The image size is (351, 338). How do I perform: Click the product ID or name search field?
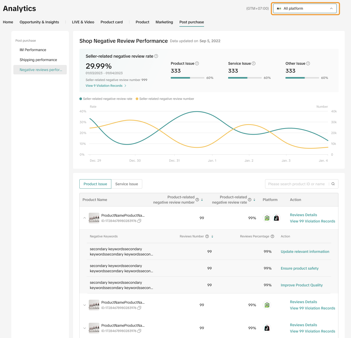[x=296, y=184]
